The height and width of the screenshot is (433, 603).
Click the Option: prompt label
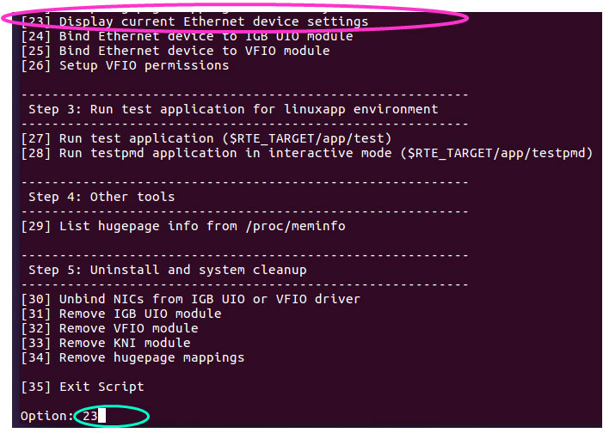(47, 416)
